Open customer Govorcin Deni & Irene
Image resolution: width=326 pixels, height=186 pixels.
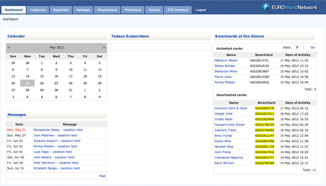click(231, 108)
